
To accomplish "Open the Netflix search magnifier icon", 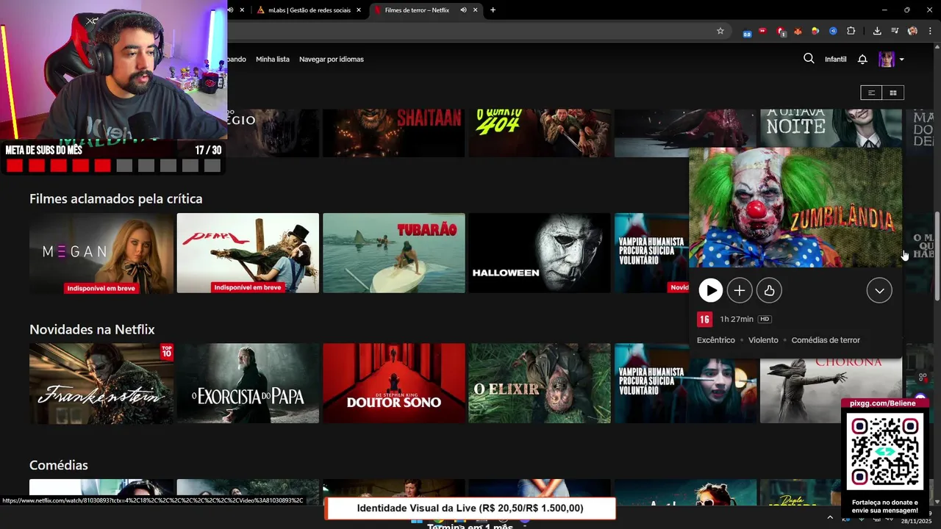I will coord(809,59).
